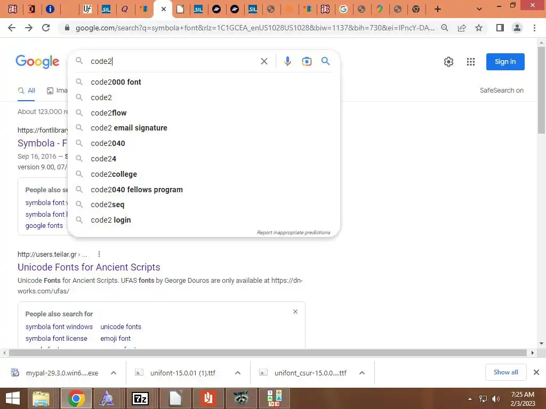
Task: Click the network icon in the system tray
Action: [483, 399]
